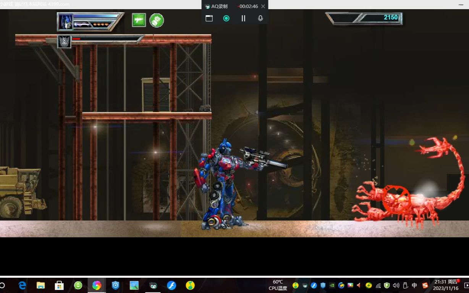
Task: Click the owl recorder tray icon
Action: (x=305, y=285)
